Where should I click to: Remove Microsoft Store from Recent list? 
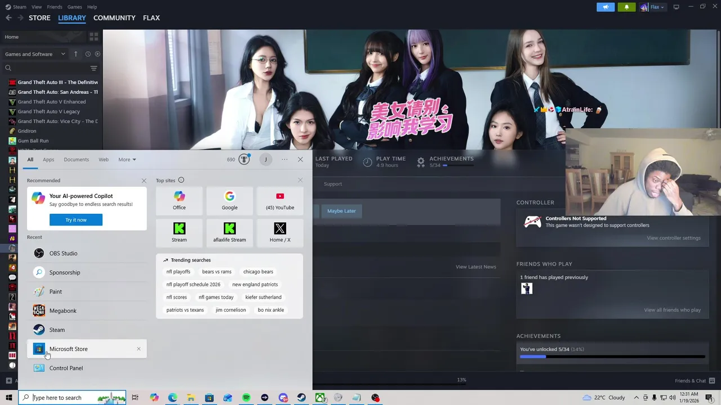[139, 349]
